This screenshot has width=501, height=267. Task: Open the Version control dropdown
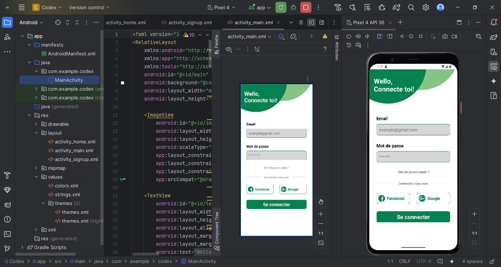coord(89,7)
